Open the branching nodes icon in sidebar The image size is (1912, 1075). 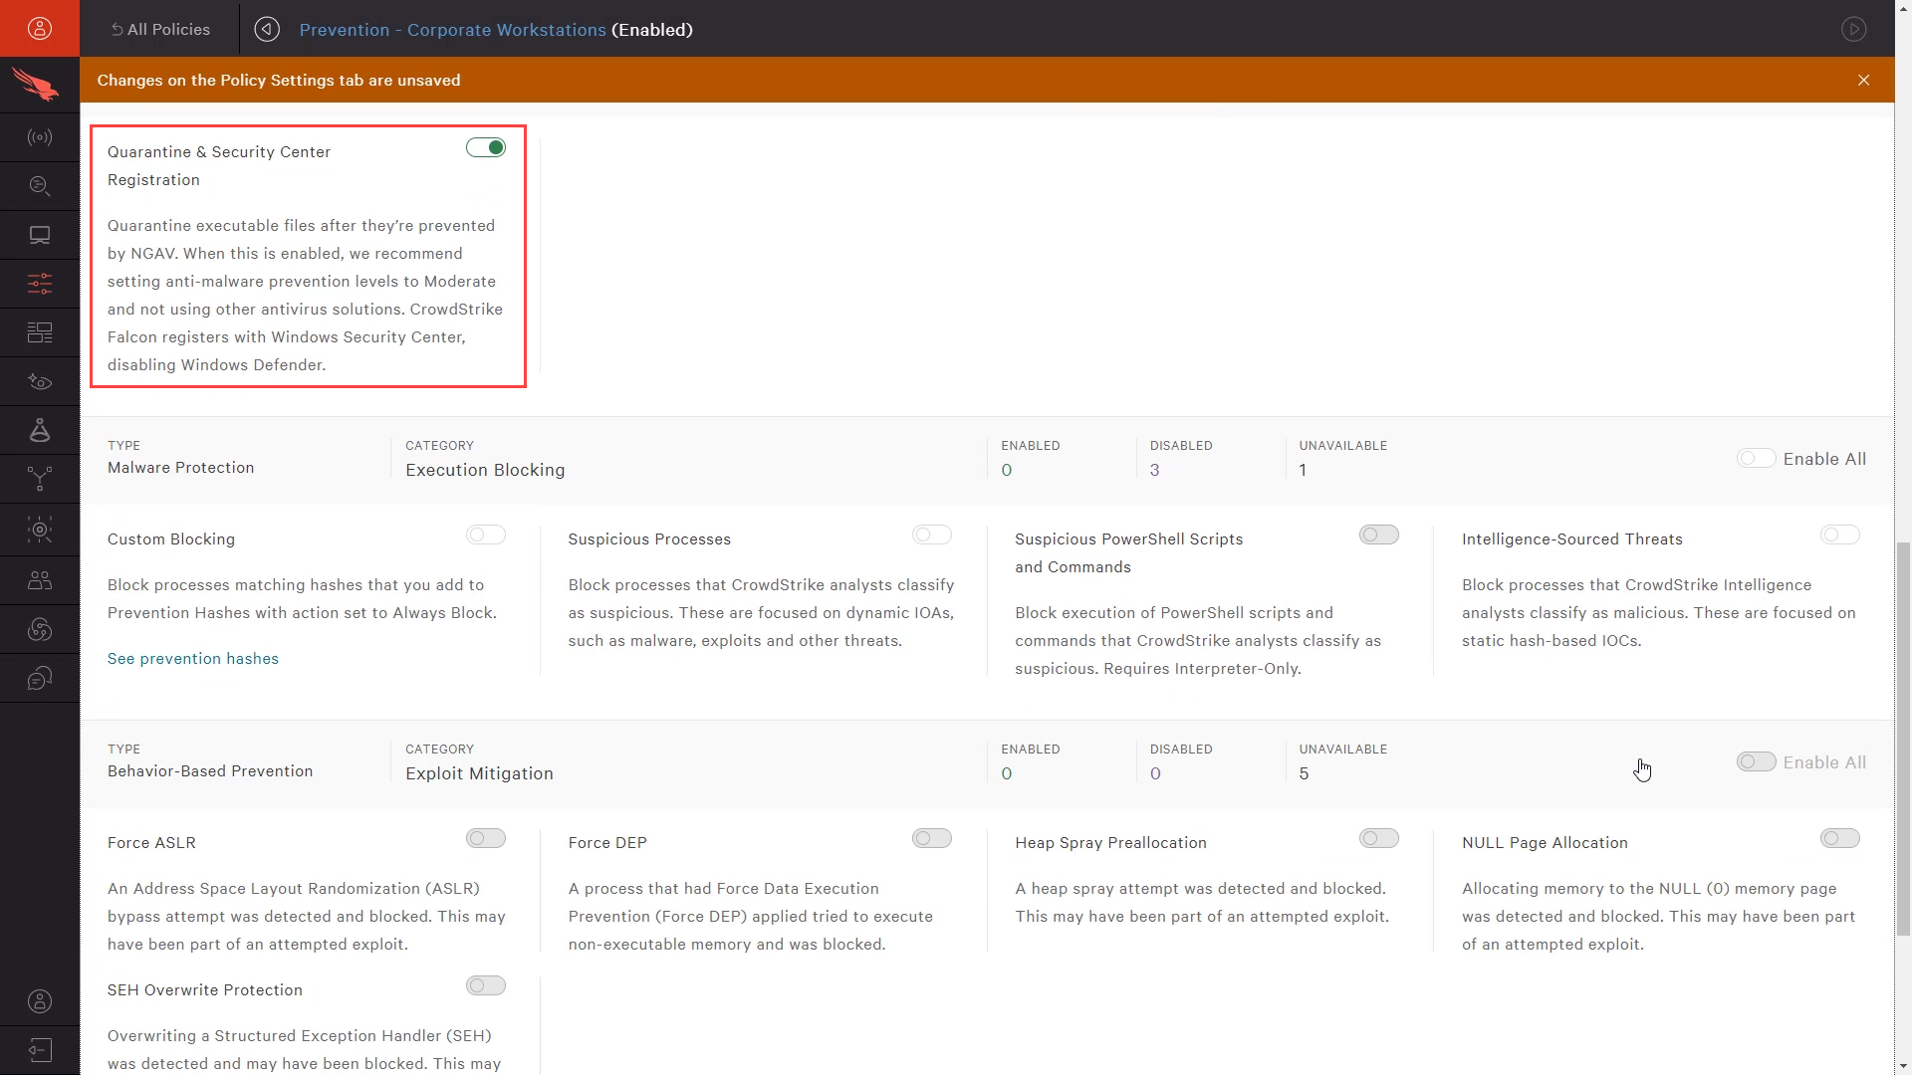[40, 479]
